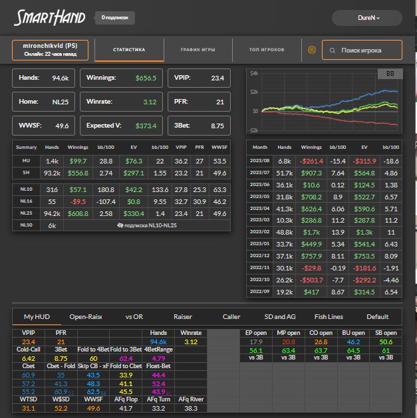Click the winnings line chart
Viewport: 417px width, 418px height.
coord(324,102)
